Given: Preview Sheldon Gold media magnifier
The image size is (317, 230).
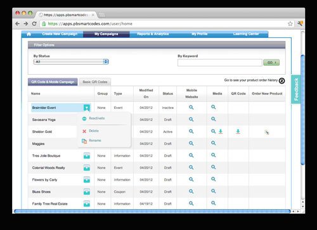Looking at the screenshot, I should (214, 131).
